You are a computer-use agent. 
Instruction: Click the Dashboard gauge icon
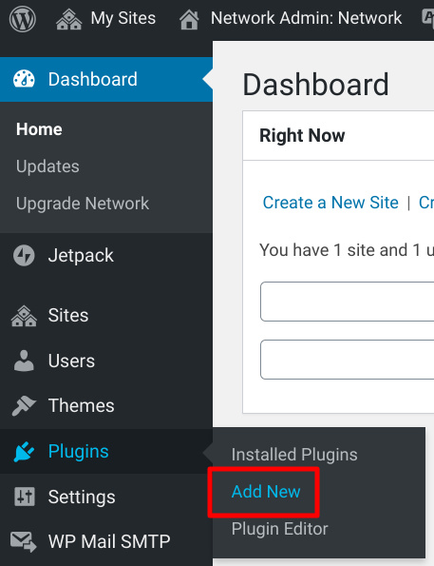tap(24, 79)
